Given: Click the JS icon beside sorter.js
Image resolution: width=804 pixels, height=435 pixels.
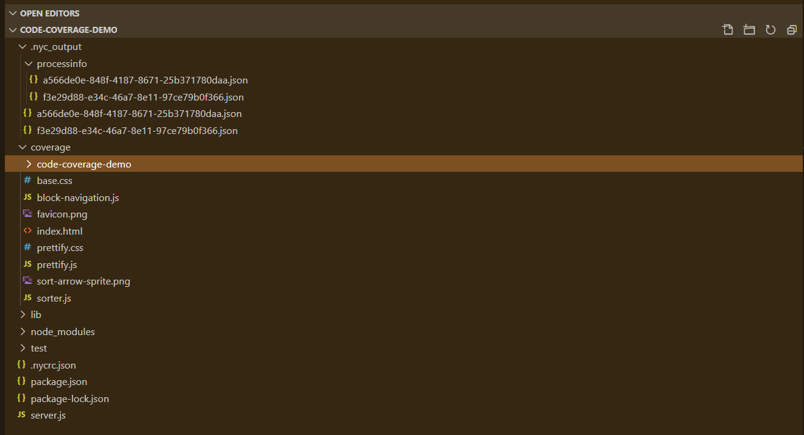Looking at the screenshot, I should pos(27,298).
